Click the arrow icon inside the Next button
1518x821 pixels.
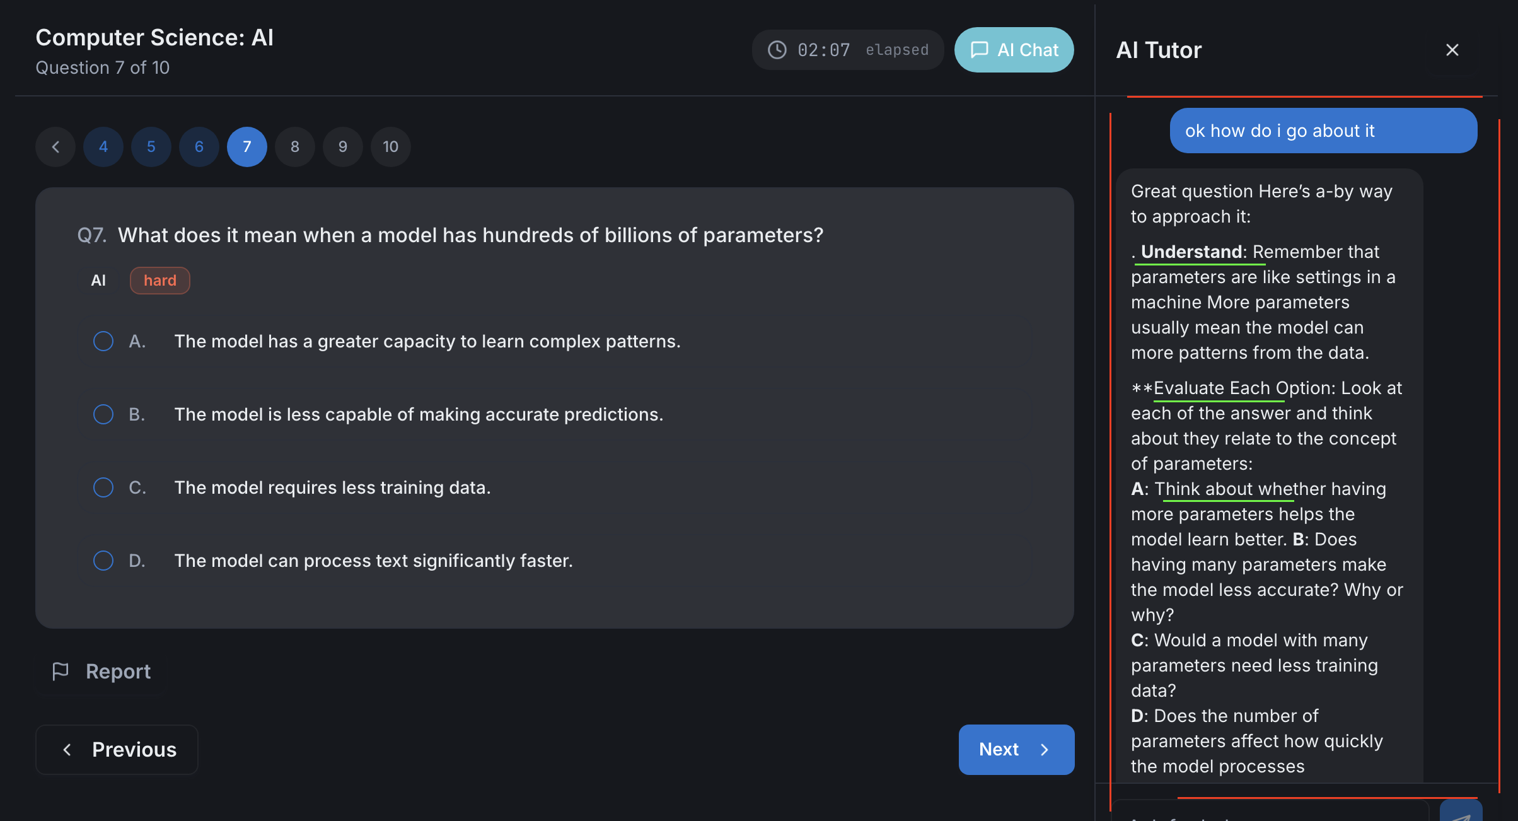point(1045,750)
